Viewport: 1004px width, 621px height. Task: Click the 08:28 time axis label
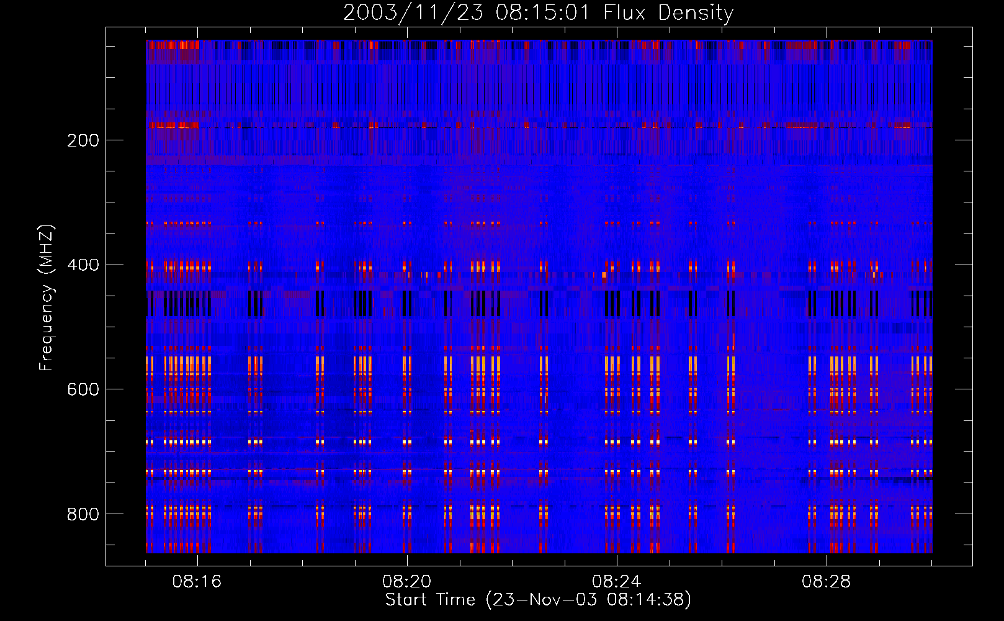pos(827,582)
